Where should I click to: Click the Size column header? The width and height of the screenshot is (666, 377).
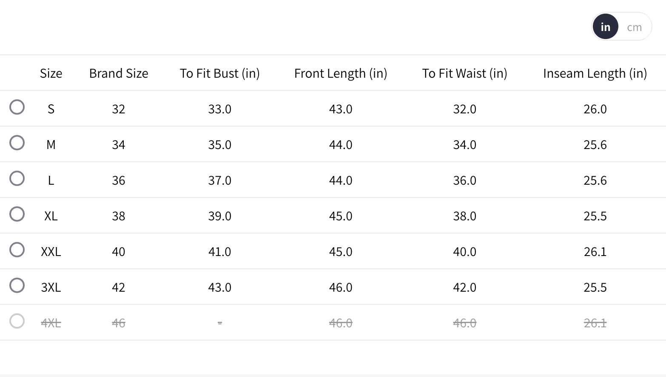pos(51,73)
